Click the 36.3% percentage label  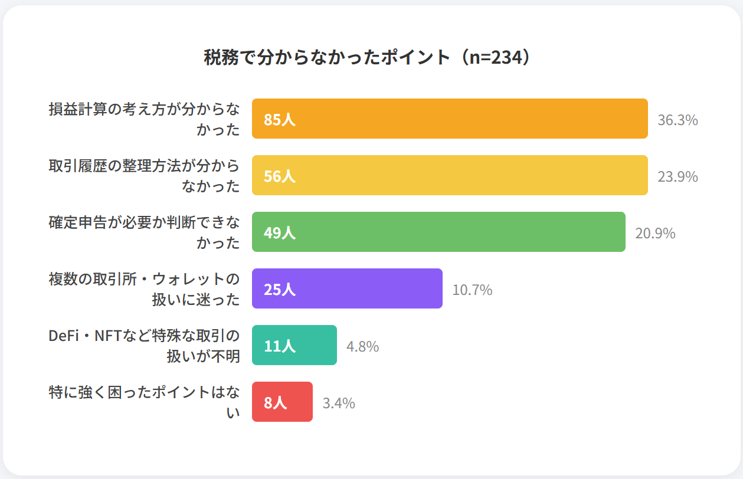pyautogui.click(x=677, y=120)
